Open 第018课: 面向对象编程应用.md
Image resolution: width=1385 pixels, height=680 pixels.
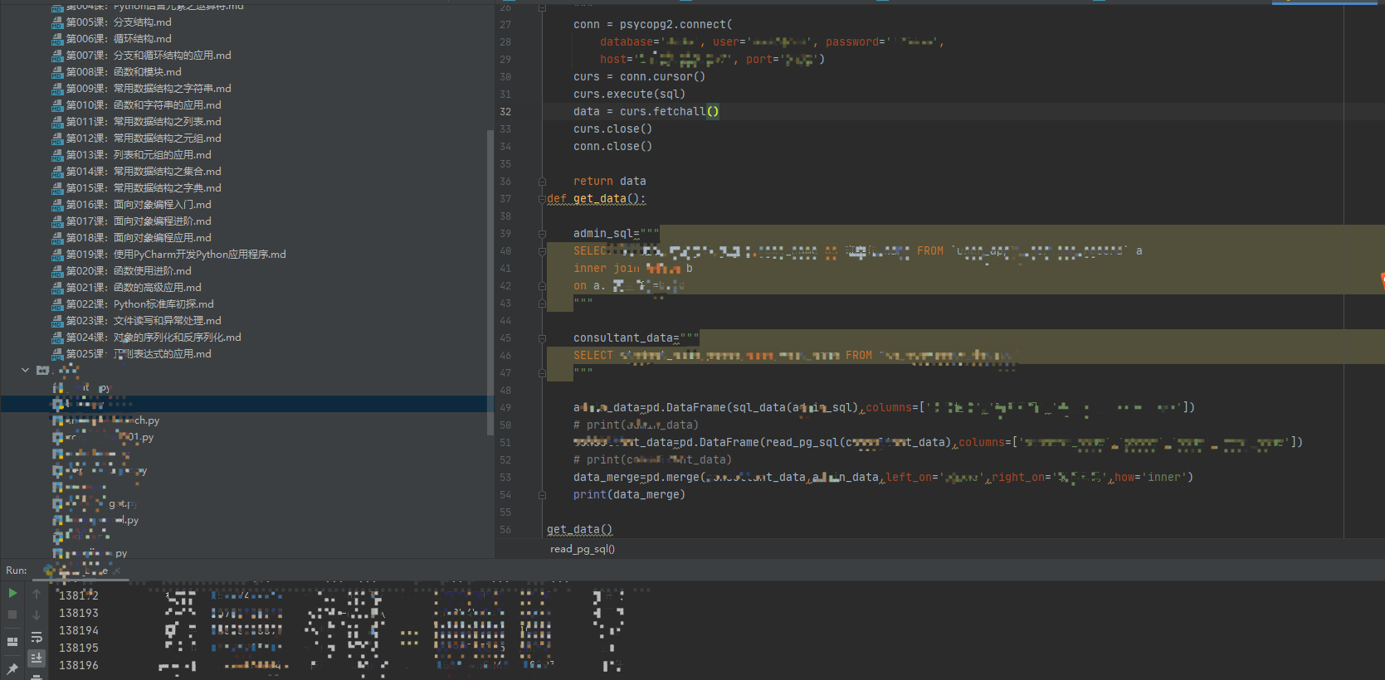pyautogui.click(x=139, y=238)
